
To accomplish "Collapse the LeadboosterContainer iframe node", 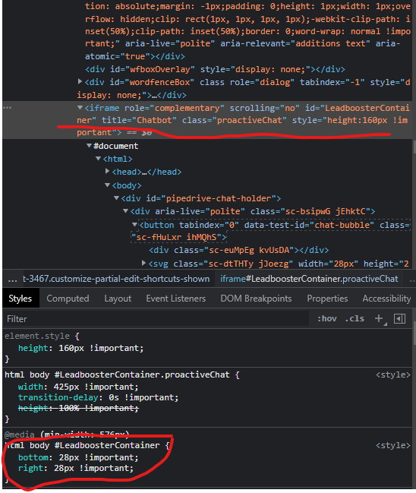I will tap(80, 108).
